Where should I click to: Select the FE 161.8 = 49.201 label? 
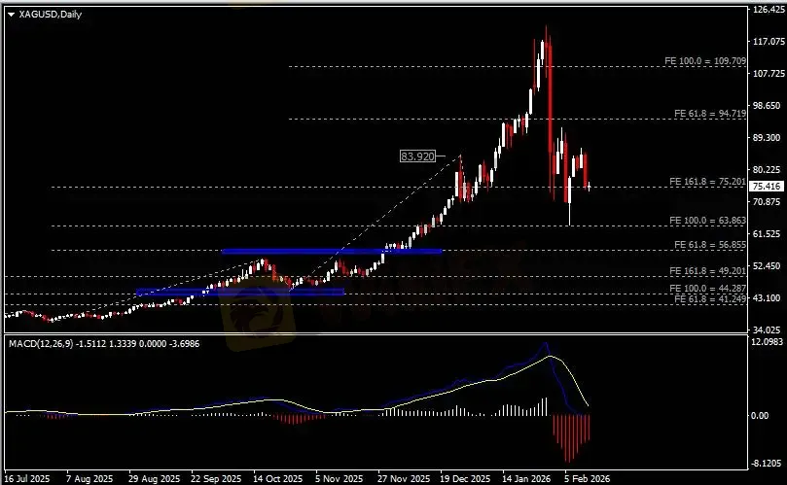707,271
